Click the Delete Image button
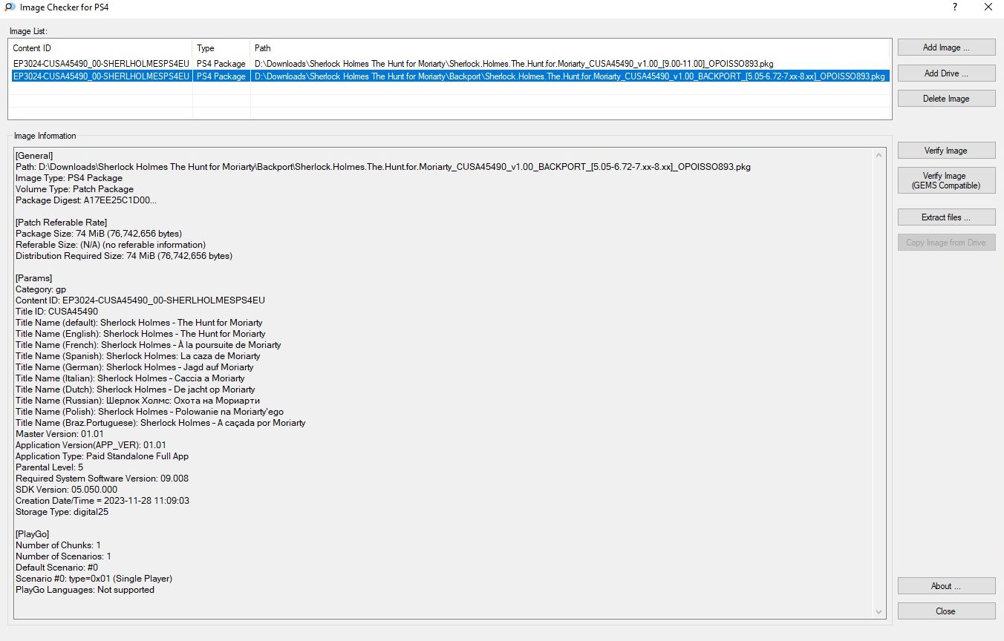The width and height of the screenshot is (1004, 641). 946,99
